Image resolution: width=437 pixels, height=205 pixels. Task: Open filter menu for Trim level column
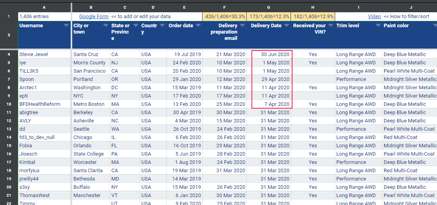(378, 26)
